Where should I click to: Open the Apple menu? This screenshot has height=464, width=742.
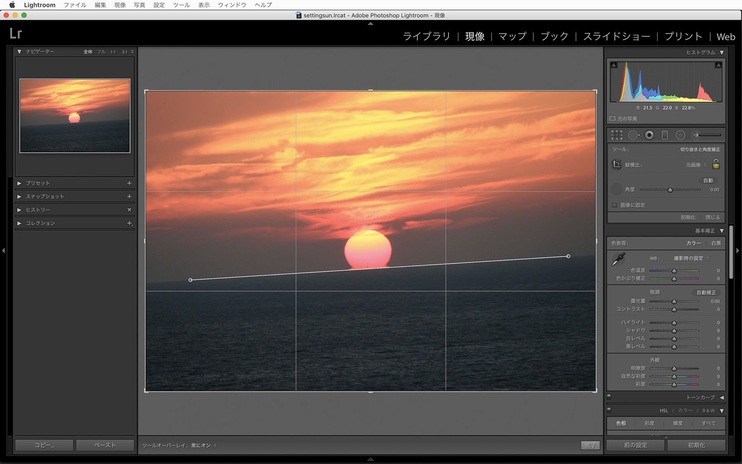[12, 5]
